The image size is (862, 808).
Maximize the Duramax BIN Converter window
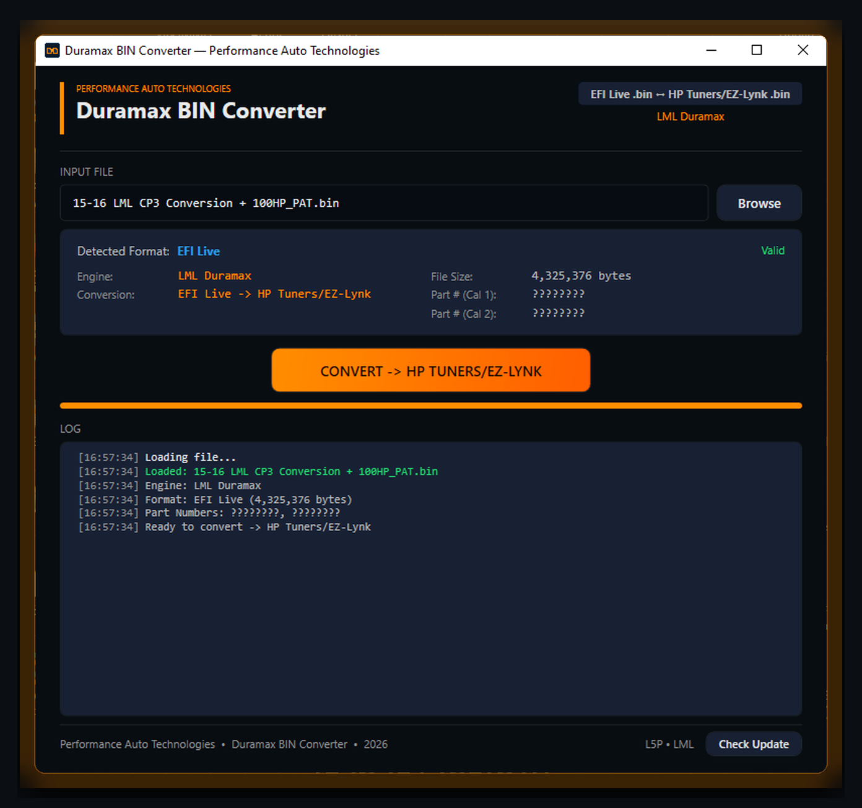click(757, 50)
